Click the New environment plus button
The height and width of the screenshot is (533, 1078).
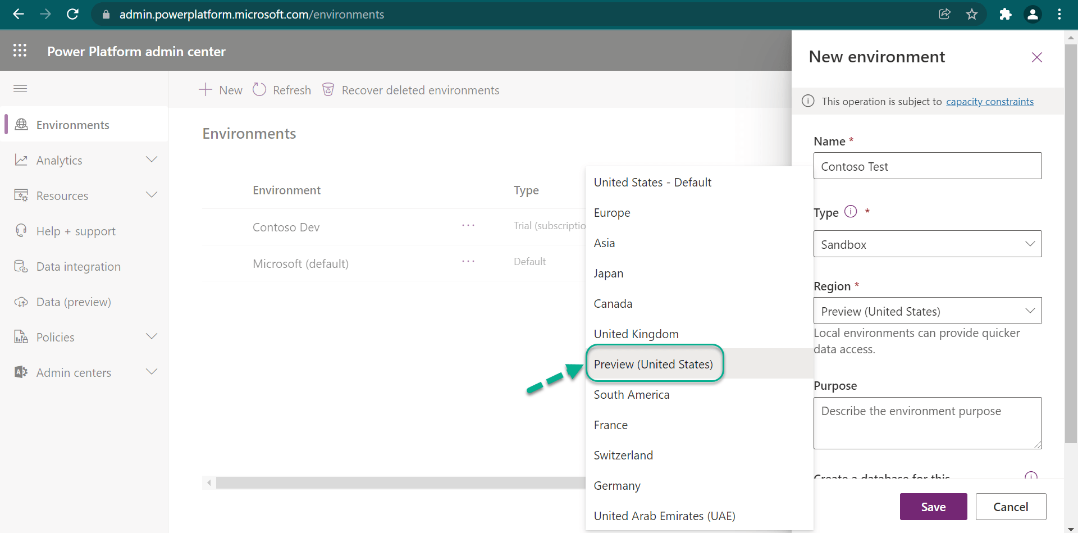point(221,90)
